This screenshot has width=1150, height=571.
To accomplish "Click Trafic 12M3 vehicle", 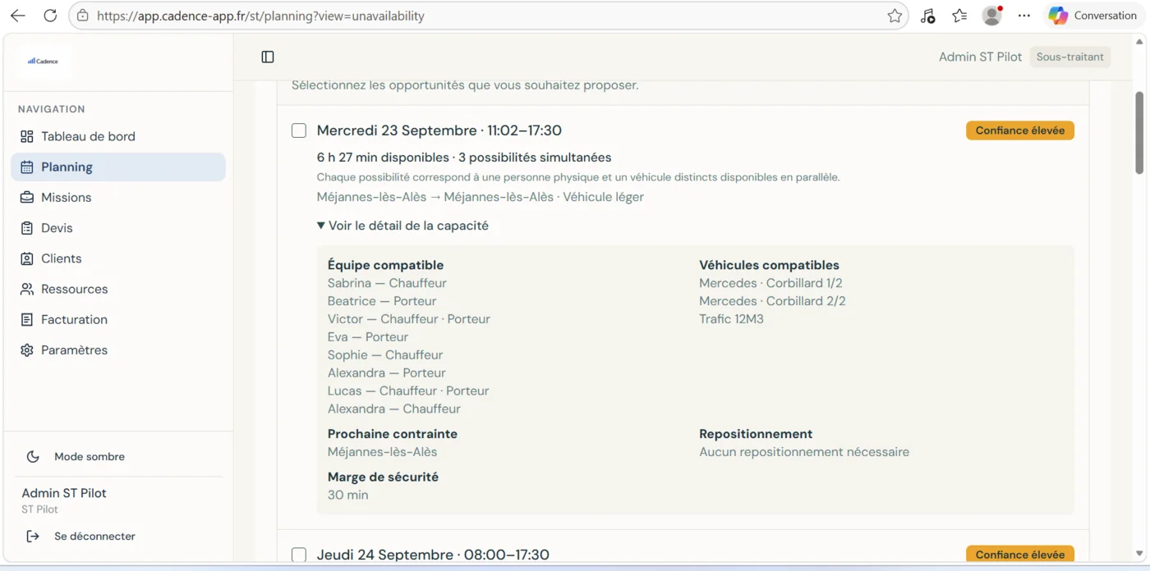I will click(x=731, y=319).
